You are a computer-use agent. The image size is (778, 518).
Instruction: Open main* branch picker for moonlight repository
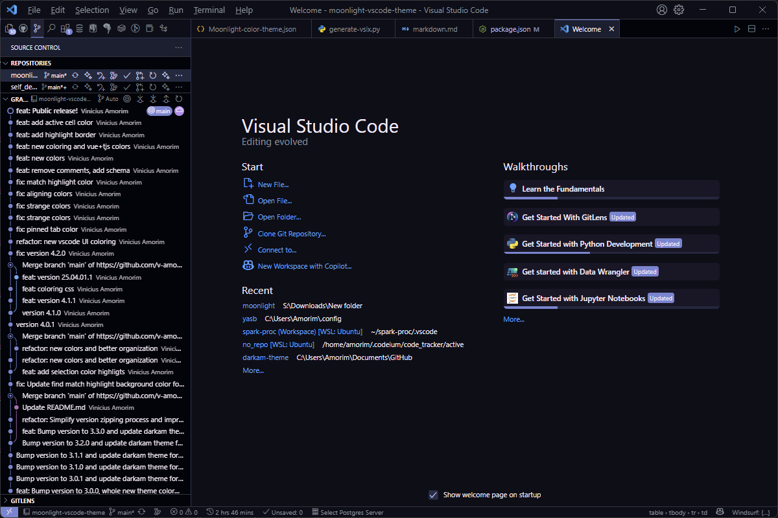pos(55,76)
